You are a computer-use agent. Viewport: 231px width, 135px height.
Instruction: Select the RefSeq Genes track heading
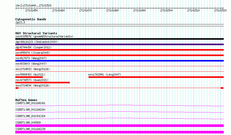point(26,100)
